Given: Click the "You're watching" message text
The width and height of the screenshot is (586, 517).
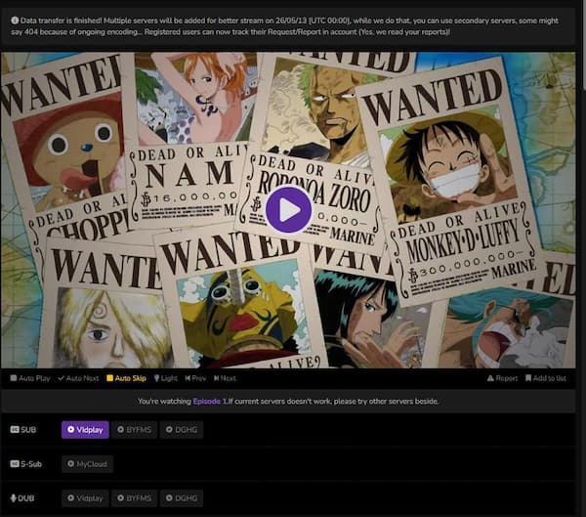Looking at the screenshot, I should 288,402.
